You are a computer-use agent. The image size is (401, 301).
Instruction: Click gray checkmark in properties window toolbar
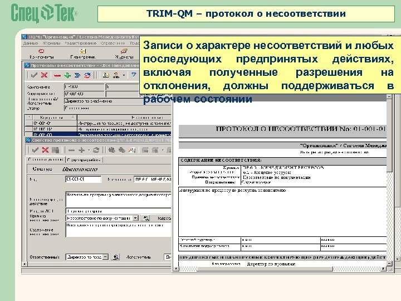tap(35, 150)
